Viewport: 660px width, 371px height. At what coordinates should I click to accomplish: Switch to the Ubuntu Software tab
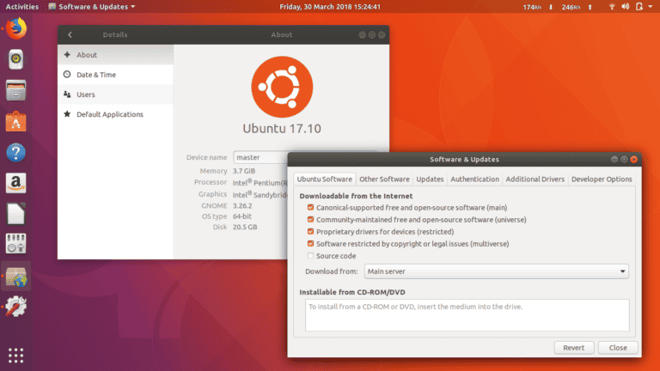click(325, 179)
